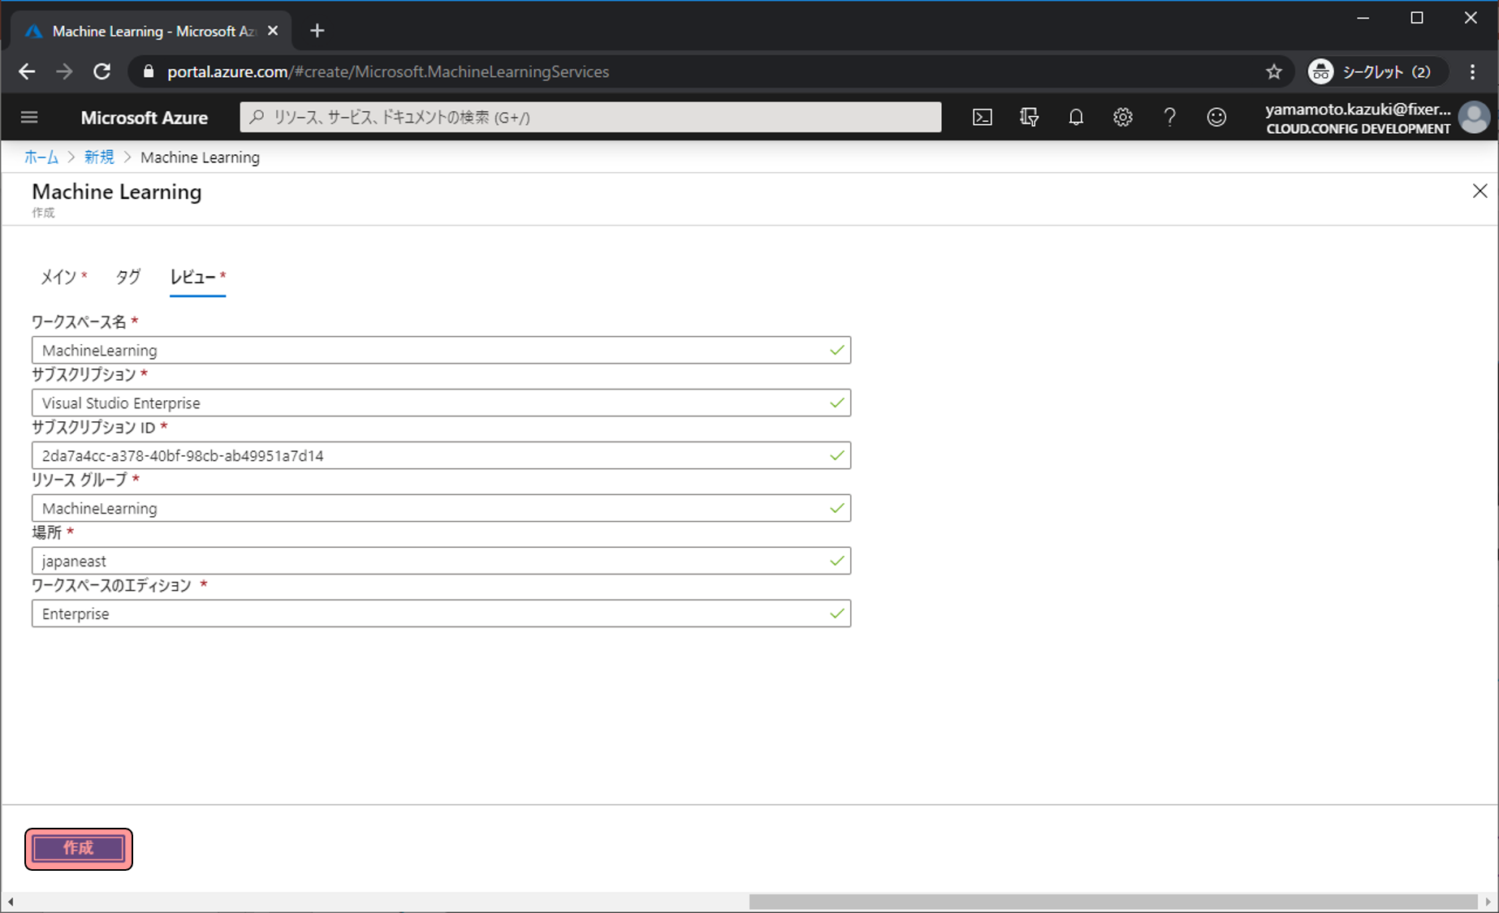
Task: Switch to the タグ tab
Action: click(127, 278)
